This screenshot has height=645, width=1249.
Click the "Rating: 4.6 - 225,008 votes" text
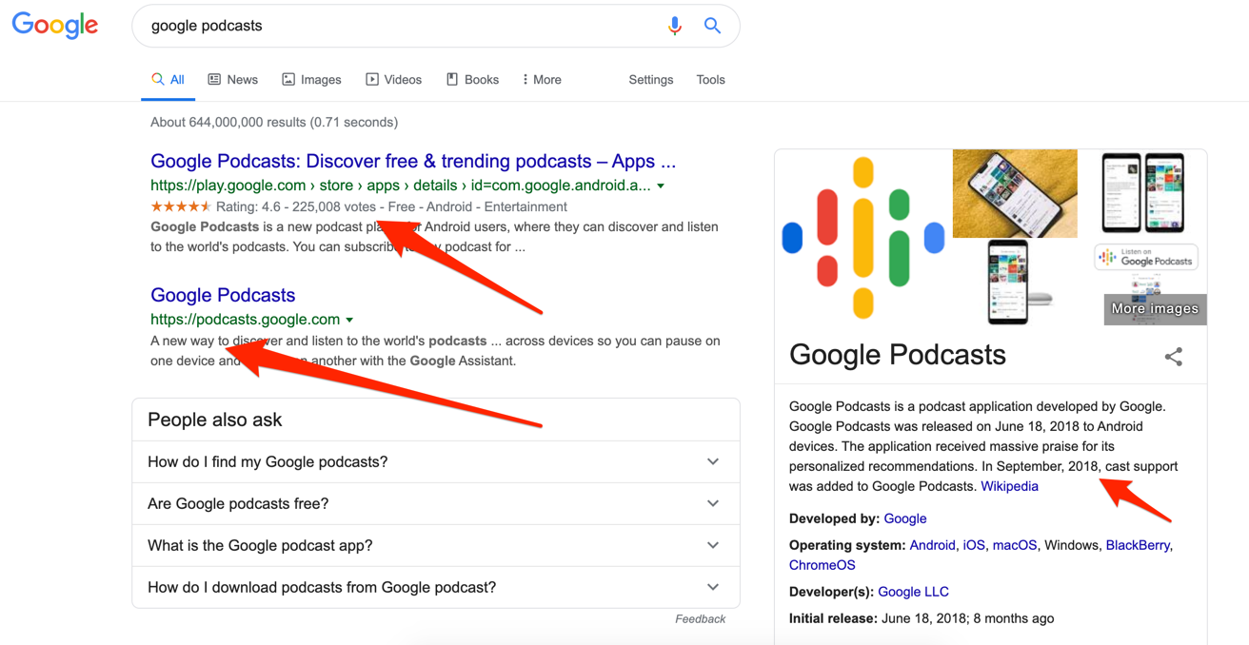[296, 206]
